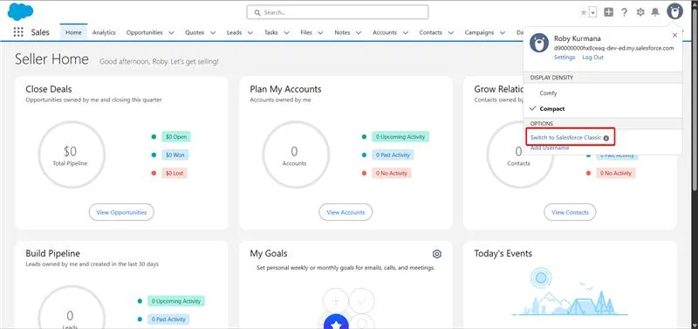Expand the Accounts tab dropdown chevron
The height and width of the screenshot is (329, 698).
405,32
